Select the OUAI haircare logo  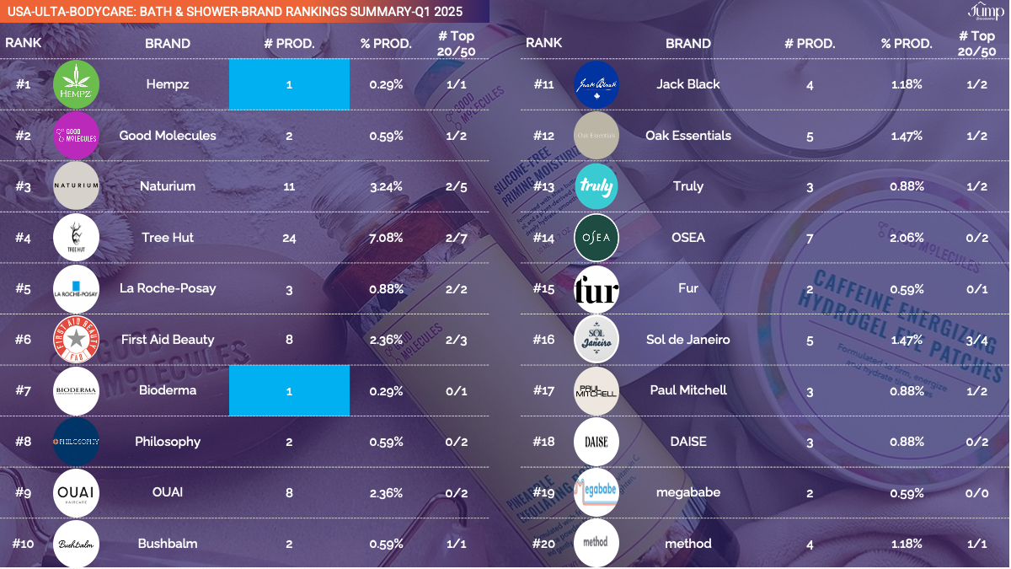click(76, 493)
